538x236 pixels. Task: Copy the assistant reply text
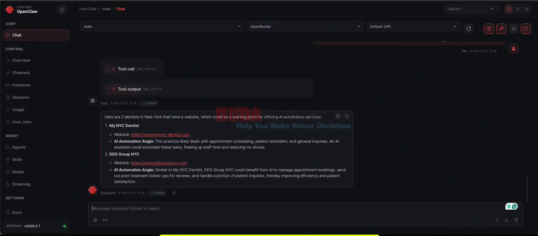click(347, 116)
